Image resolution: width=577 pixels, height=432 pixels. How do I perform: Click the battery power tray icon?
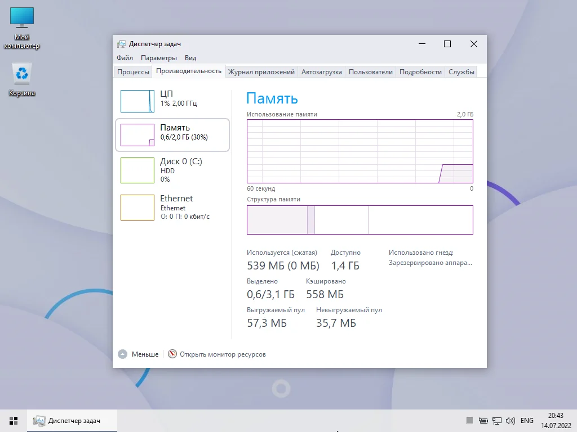(x=483, y=421)
